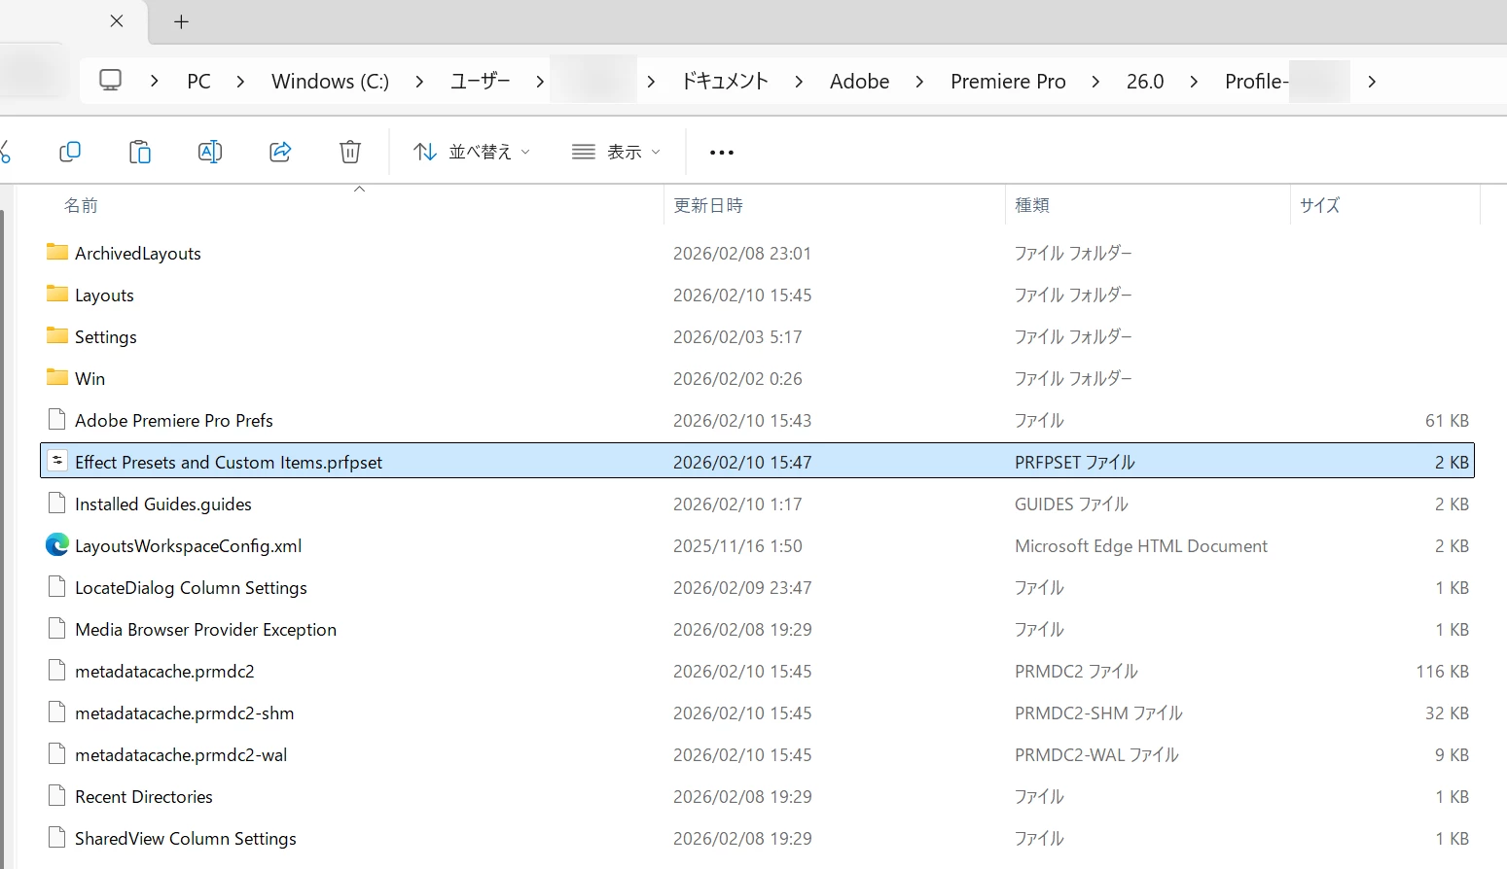Expand the chevron after Windows (C:)
The image size is (1507, 869).
pyautogui.click(x=419, y=82)
